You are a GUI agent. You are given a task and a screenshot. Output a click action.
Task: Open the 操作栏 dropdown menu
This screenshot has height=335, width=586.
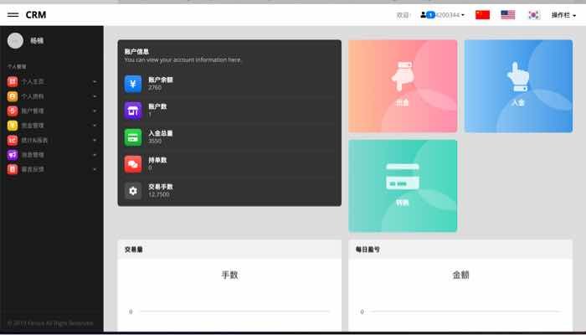tap(563, 15)
